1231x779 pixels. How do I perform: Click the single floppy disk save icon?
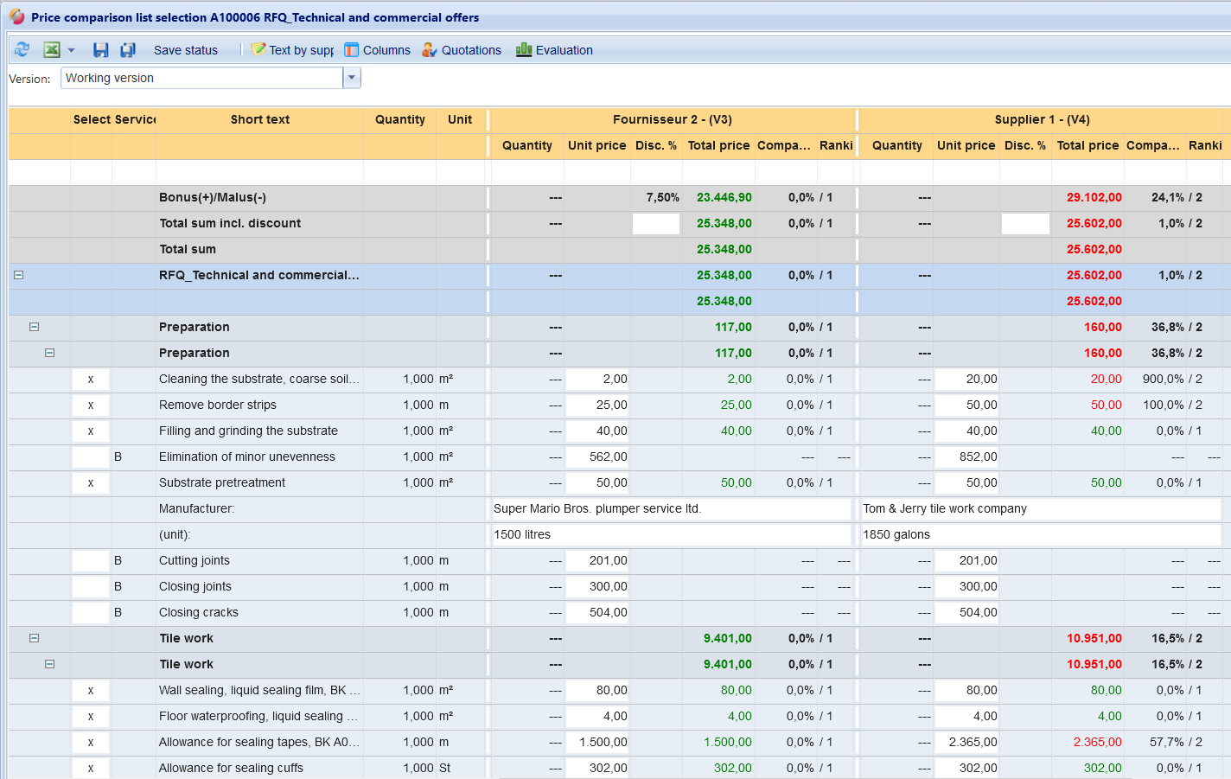pos(101,50)
